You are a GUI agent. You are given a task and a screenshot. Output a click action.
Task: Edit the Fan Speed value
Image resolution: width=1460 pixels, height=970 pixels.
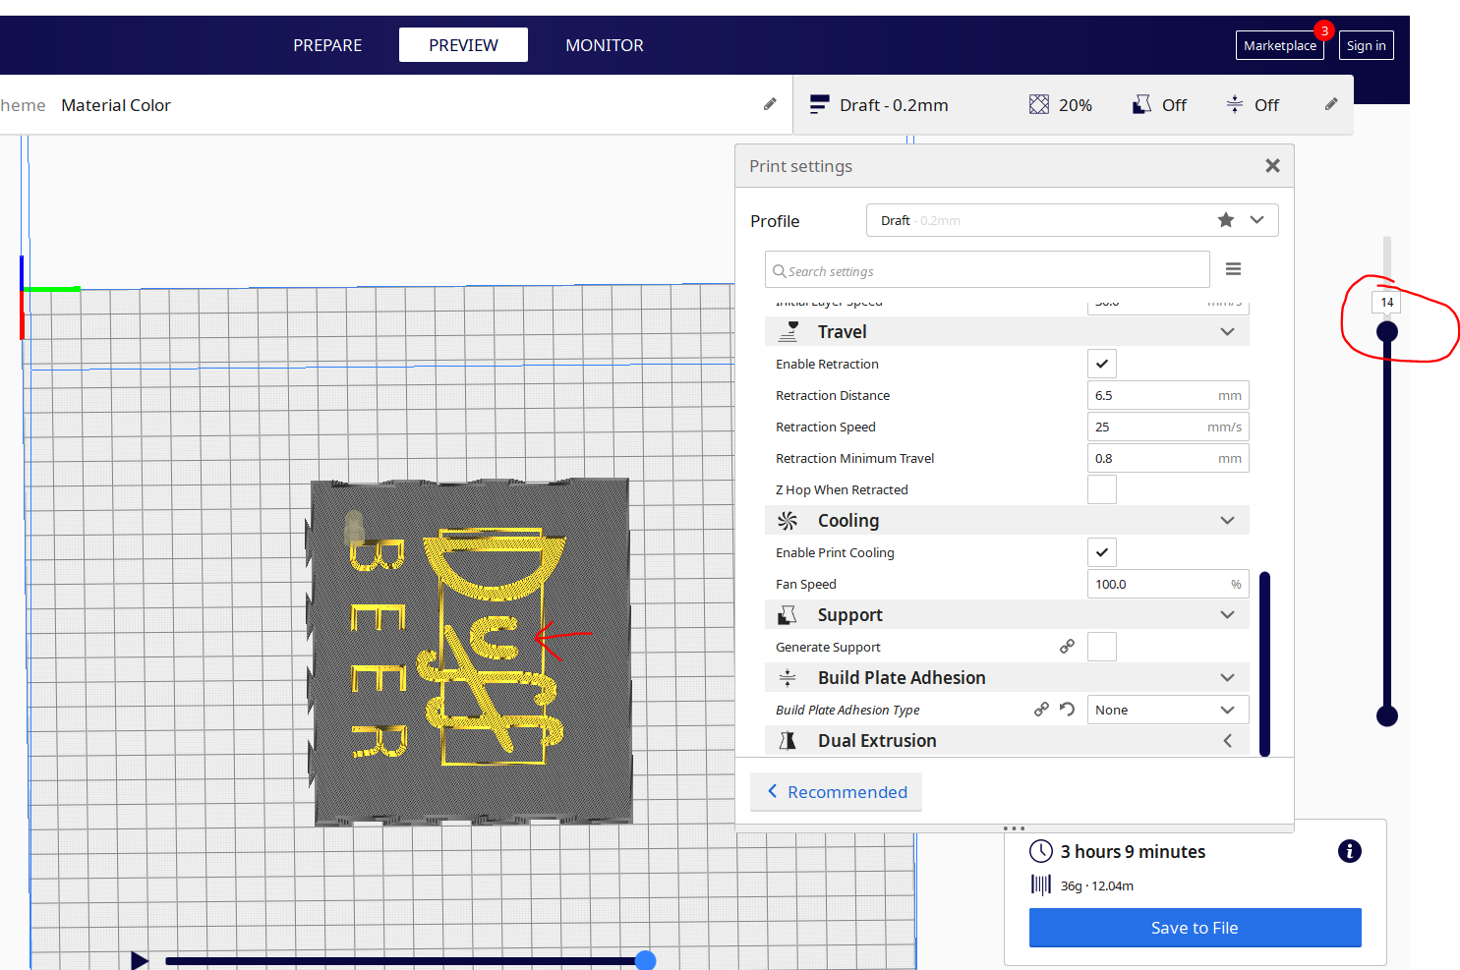(1168, 584)
